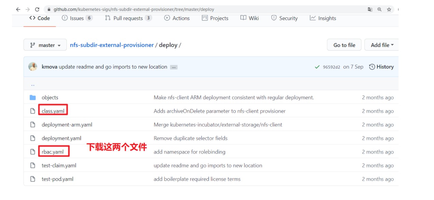Click deploy in the breadcrumb path
The height and width of the screenshot is (200, 434).
(168, 45)
